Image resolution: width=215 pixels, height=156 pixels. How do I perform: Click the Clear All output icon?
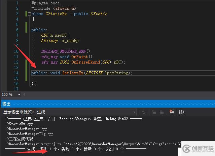coord(172,112)
